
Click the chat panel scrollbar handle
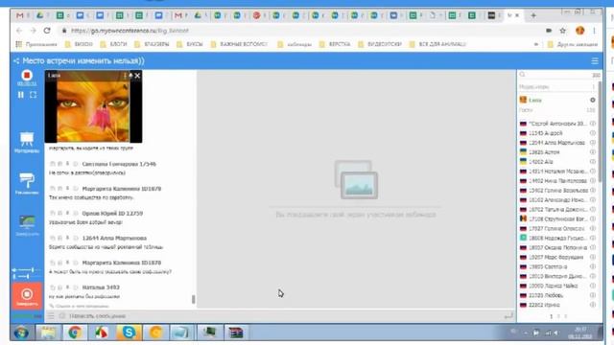tap(193, 299)
